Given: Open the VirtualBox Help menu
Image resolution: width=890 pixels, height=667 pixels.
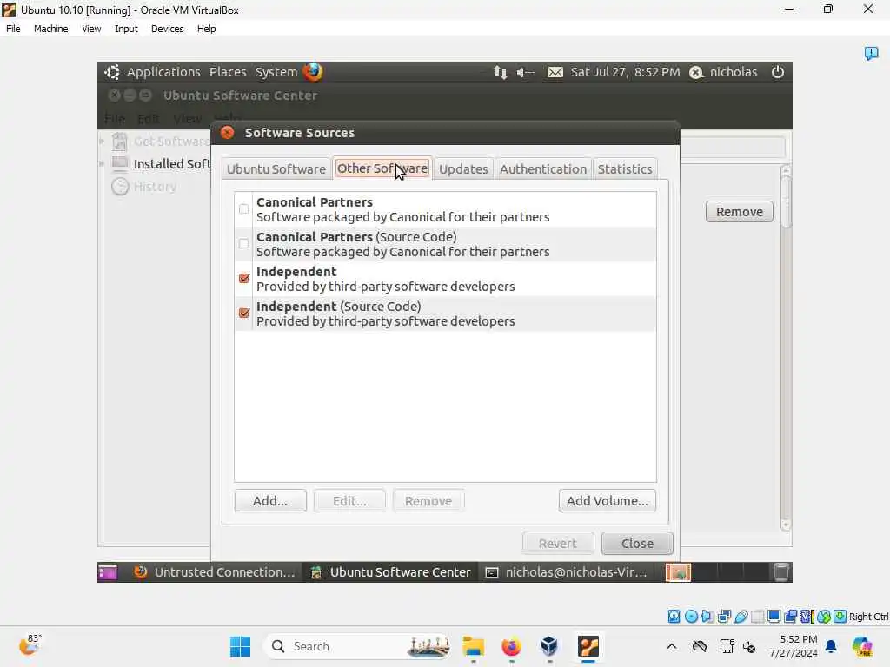Looking at the screenshot, I should pos(207,29).
